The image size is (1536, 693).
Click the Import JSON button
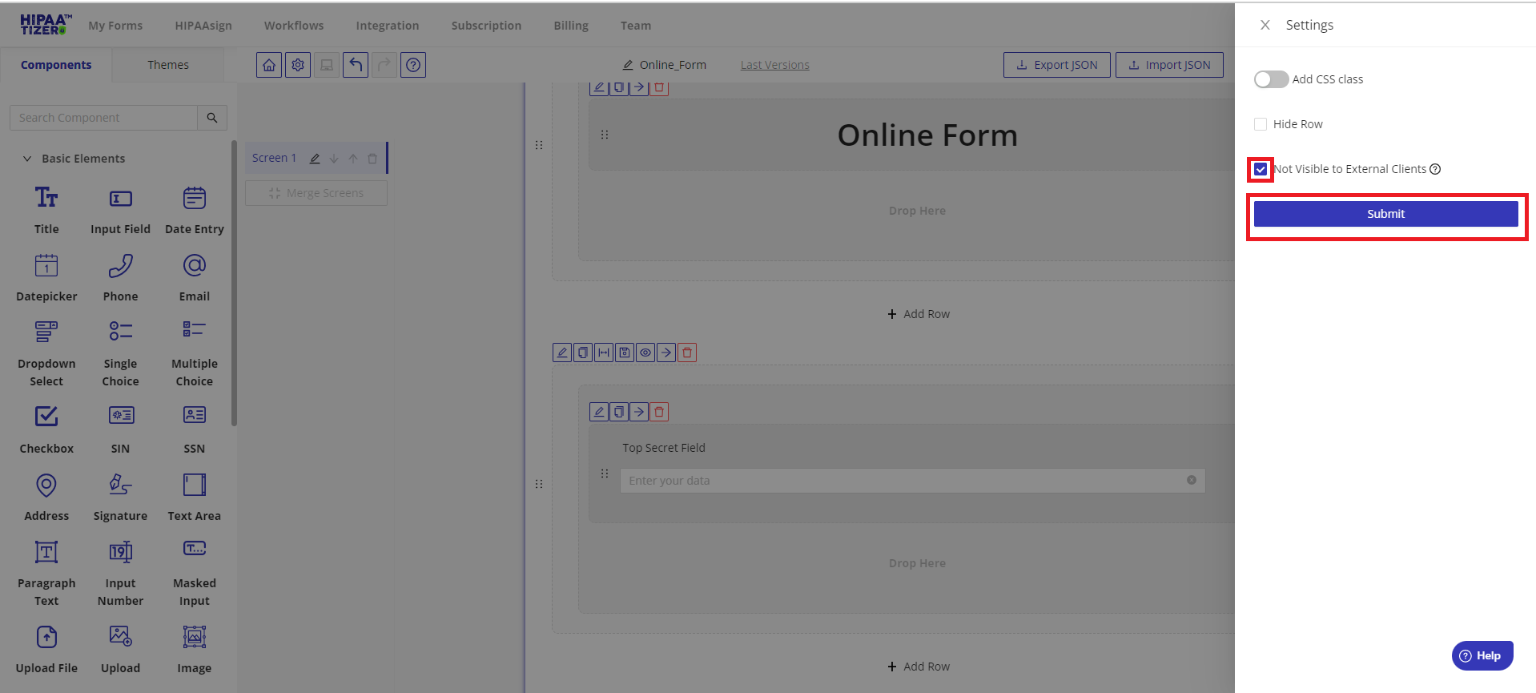coord(1169,65)
